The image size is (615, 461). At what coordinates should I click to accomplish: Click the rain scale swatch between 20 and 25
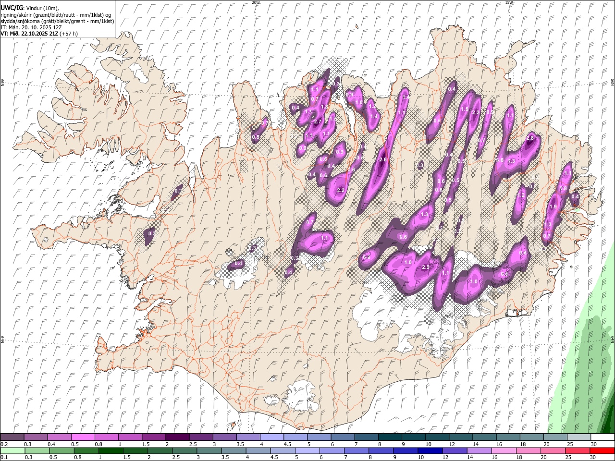point(553,450)
